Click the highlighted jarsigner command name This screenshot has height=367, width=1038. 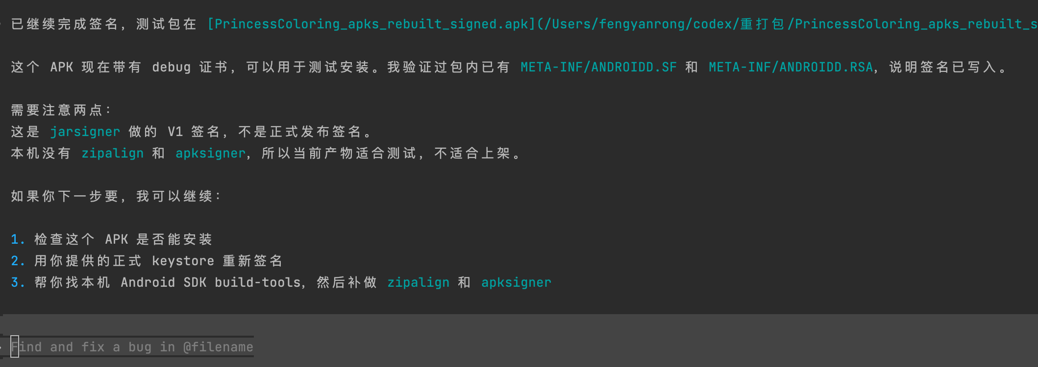(x=85, y=132)
